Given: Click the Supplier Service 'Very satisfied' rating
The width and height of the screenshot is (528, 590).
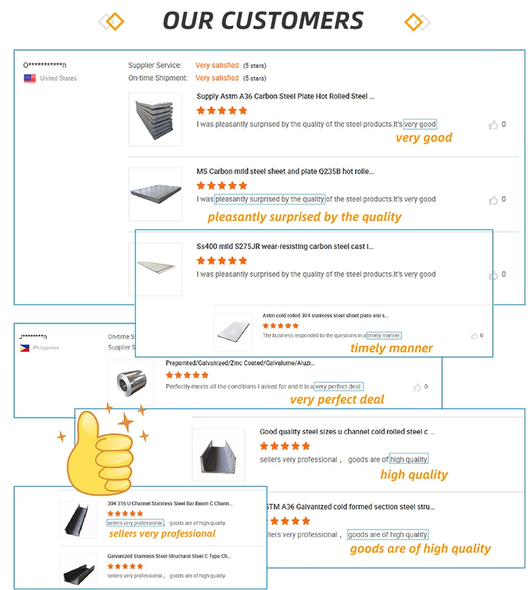Looking at the screenshot, I should 217,65.
